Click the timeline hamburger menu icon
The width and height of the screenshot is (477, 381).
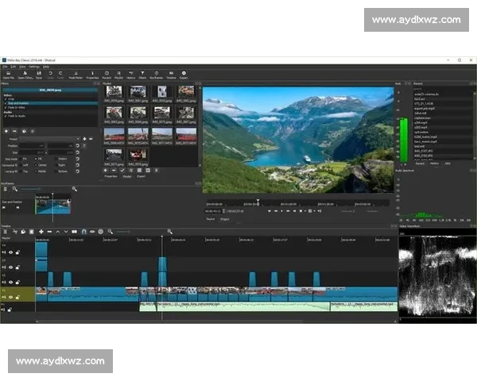[6, 232]
